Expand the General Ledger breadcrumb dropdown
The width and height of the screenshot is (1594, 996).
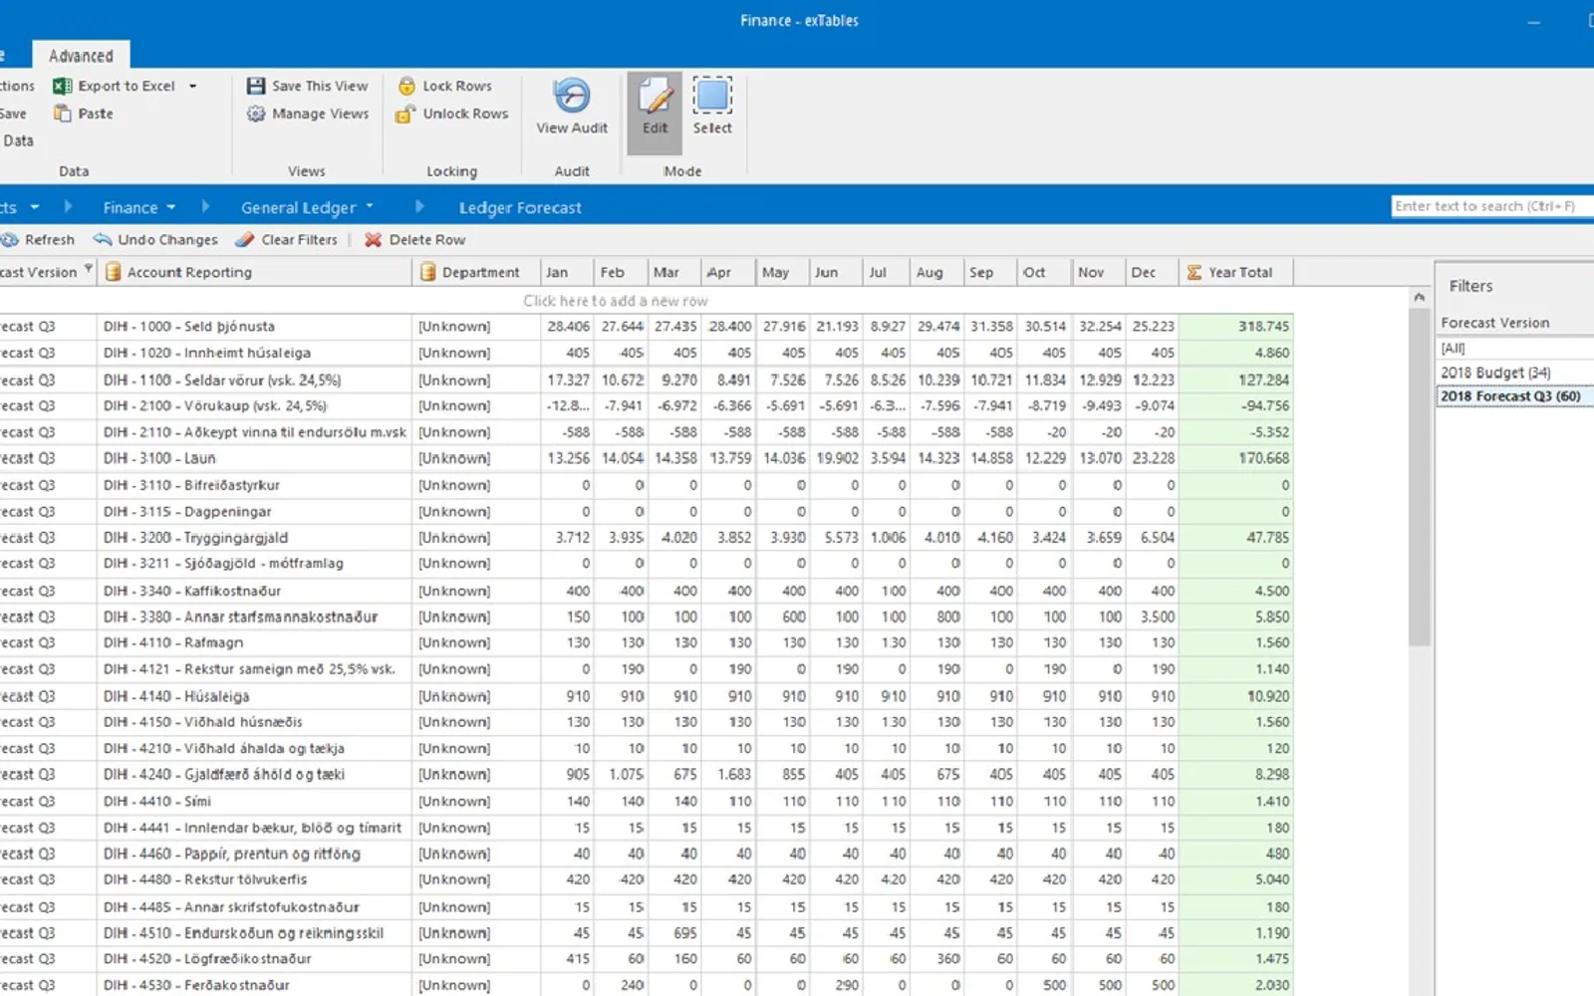point(370,207)
